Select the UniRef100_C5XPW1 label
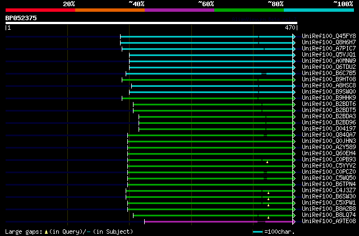Viewport: 359px width, 236px height. 329,203
